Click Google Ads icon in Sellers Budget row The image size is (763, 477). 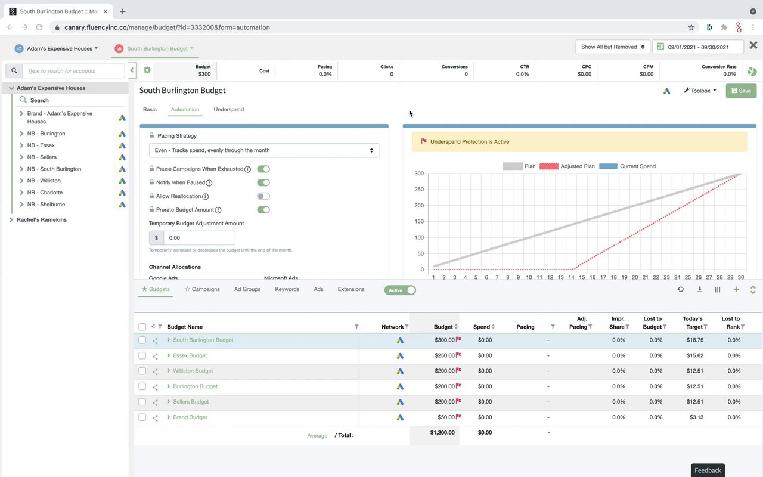[x=401, y=402]
